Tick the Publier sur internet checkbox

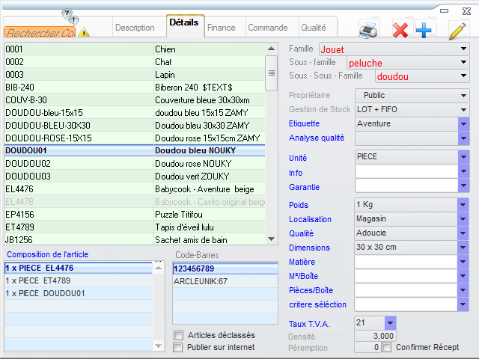[178, 347]
